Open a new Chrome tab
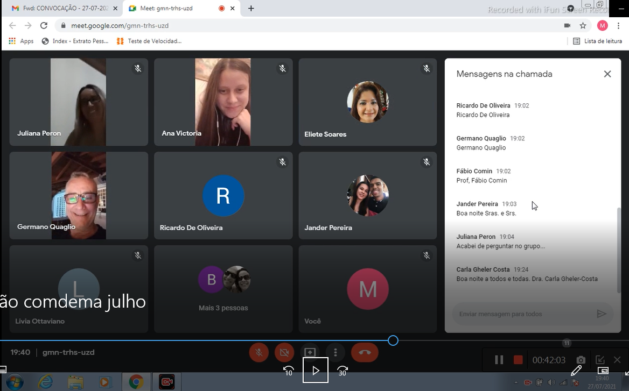Viewport: 629px width, 391px height. pyautogui.click(x=251, y=9)
